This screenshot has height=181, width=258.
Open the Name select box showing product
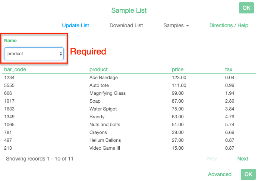click(34, 54)
